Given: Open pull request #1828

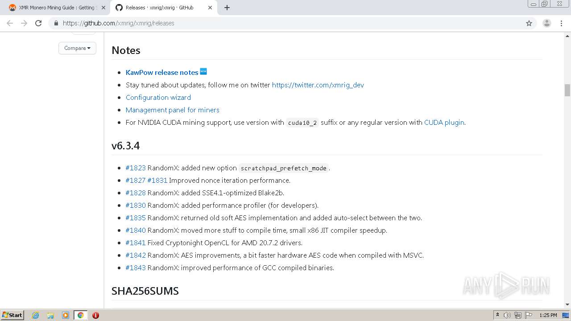Looking at the screenshot, I should [136, 193].
